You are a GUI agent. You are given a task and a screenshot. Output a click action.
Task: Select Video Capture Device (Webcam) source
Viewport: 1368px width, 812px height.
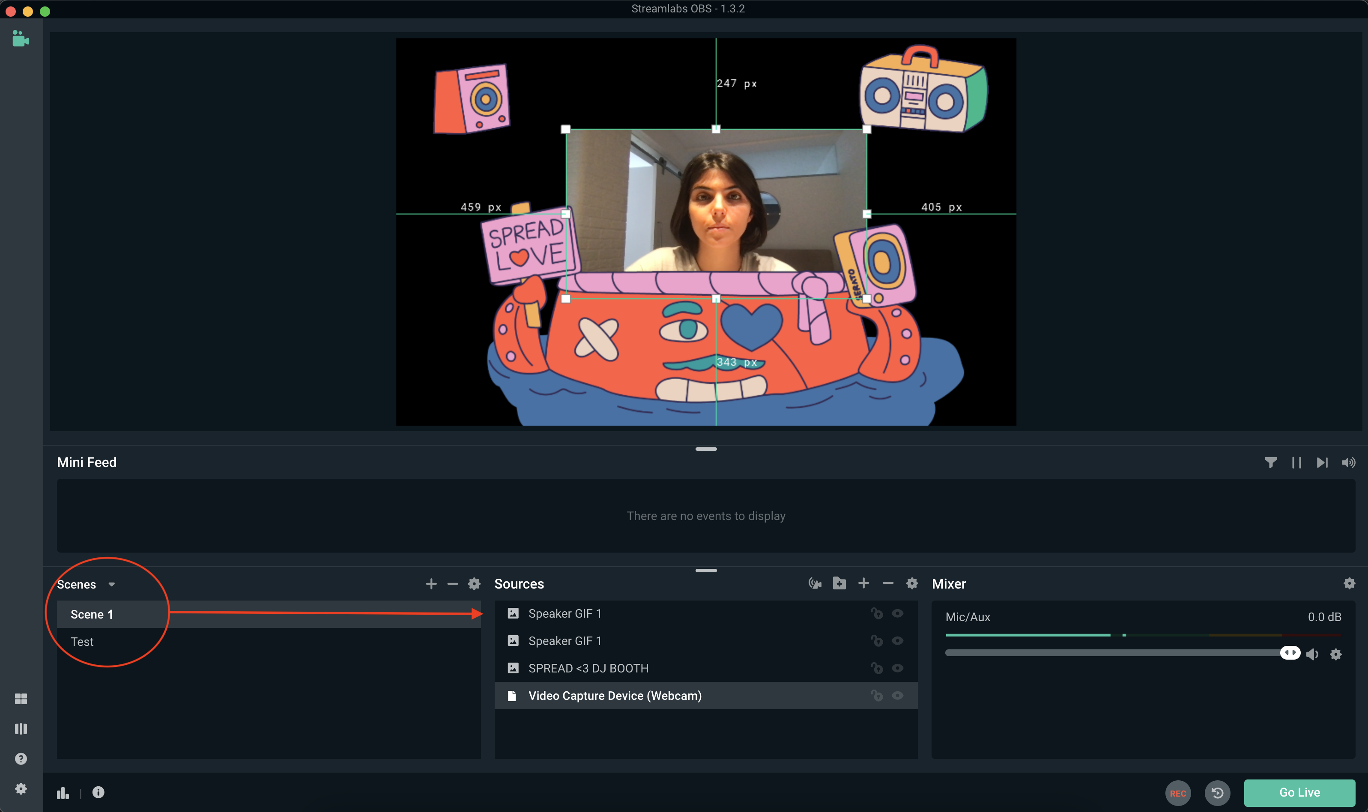tap(706, 696)
